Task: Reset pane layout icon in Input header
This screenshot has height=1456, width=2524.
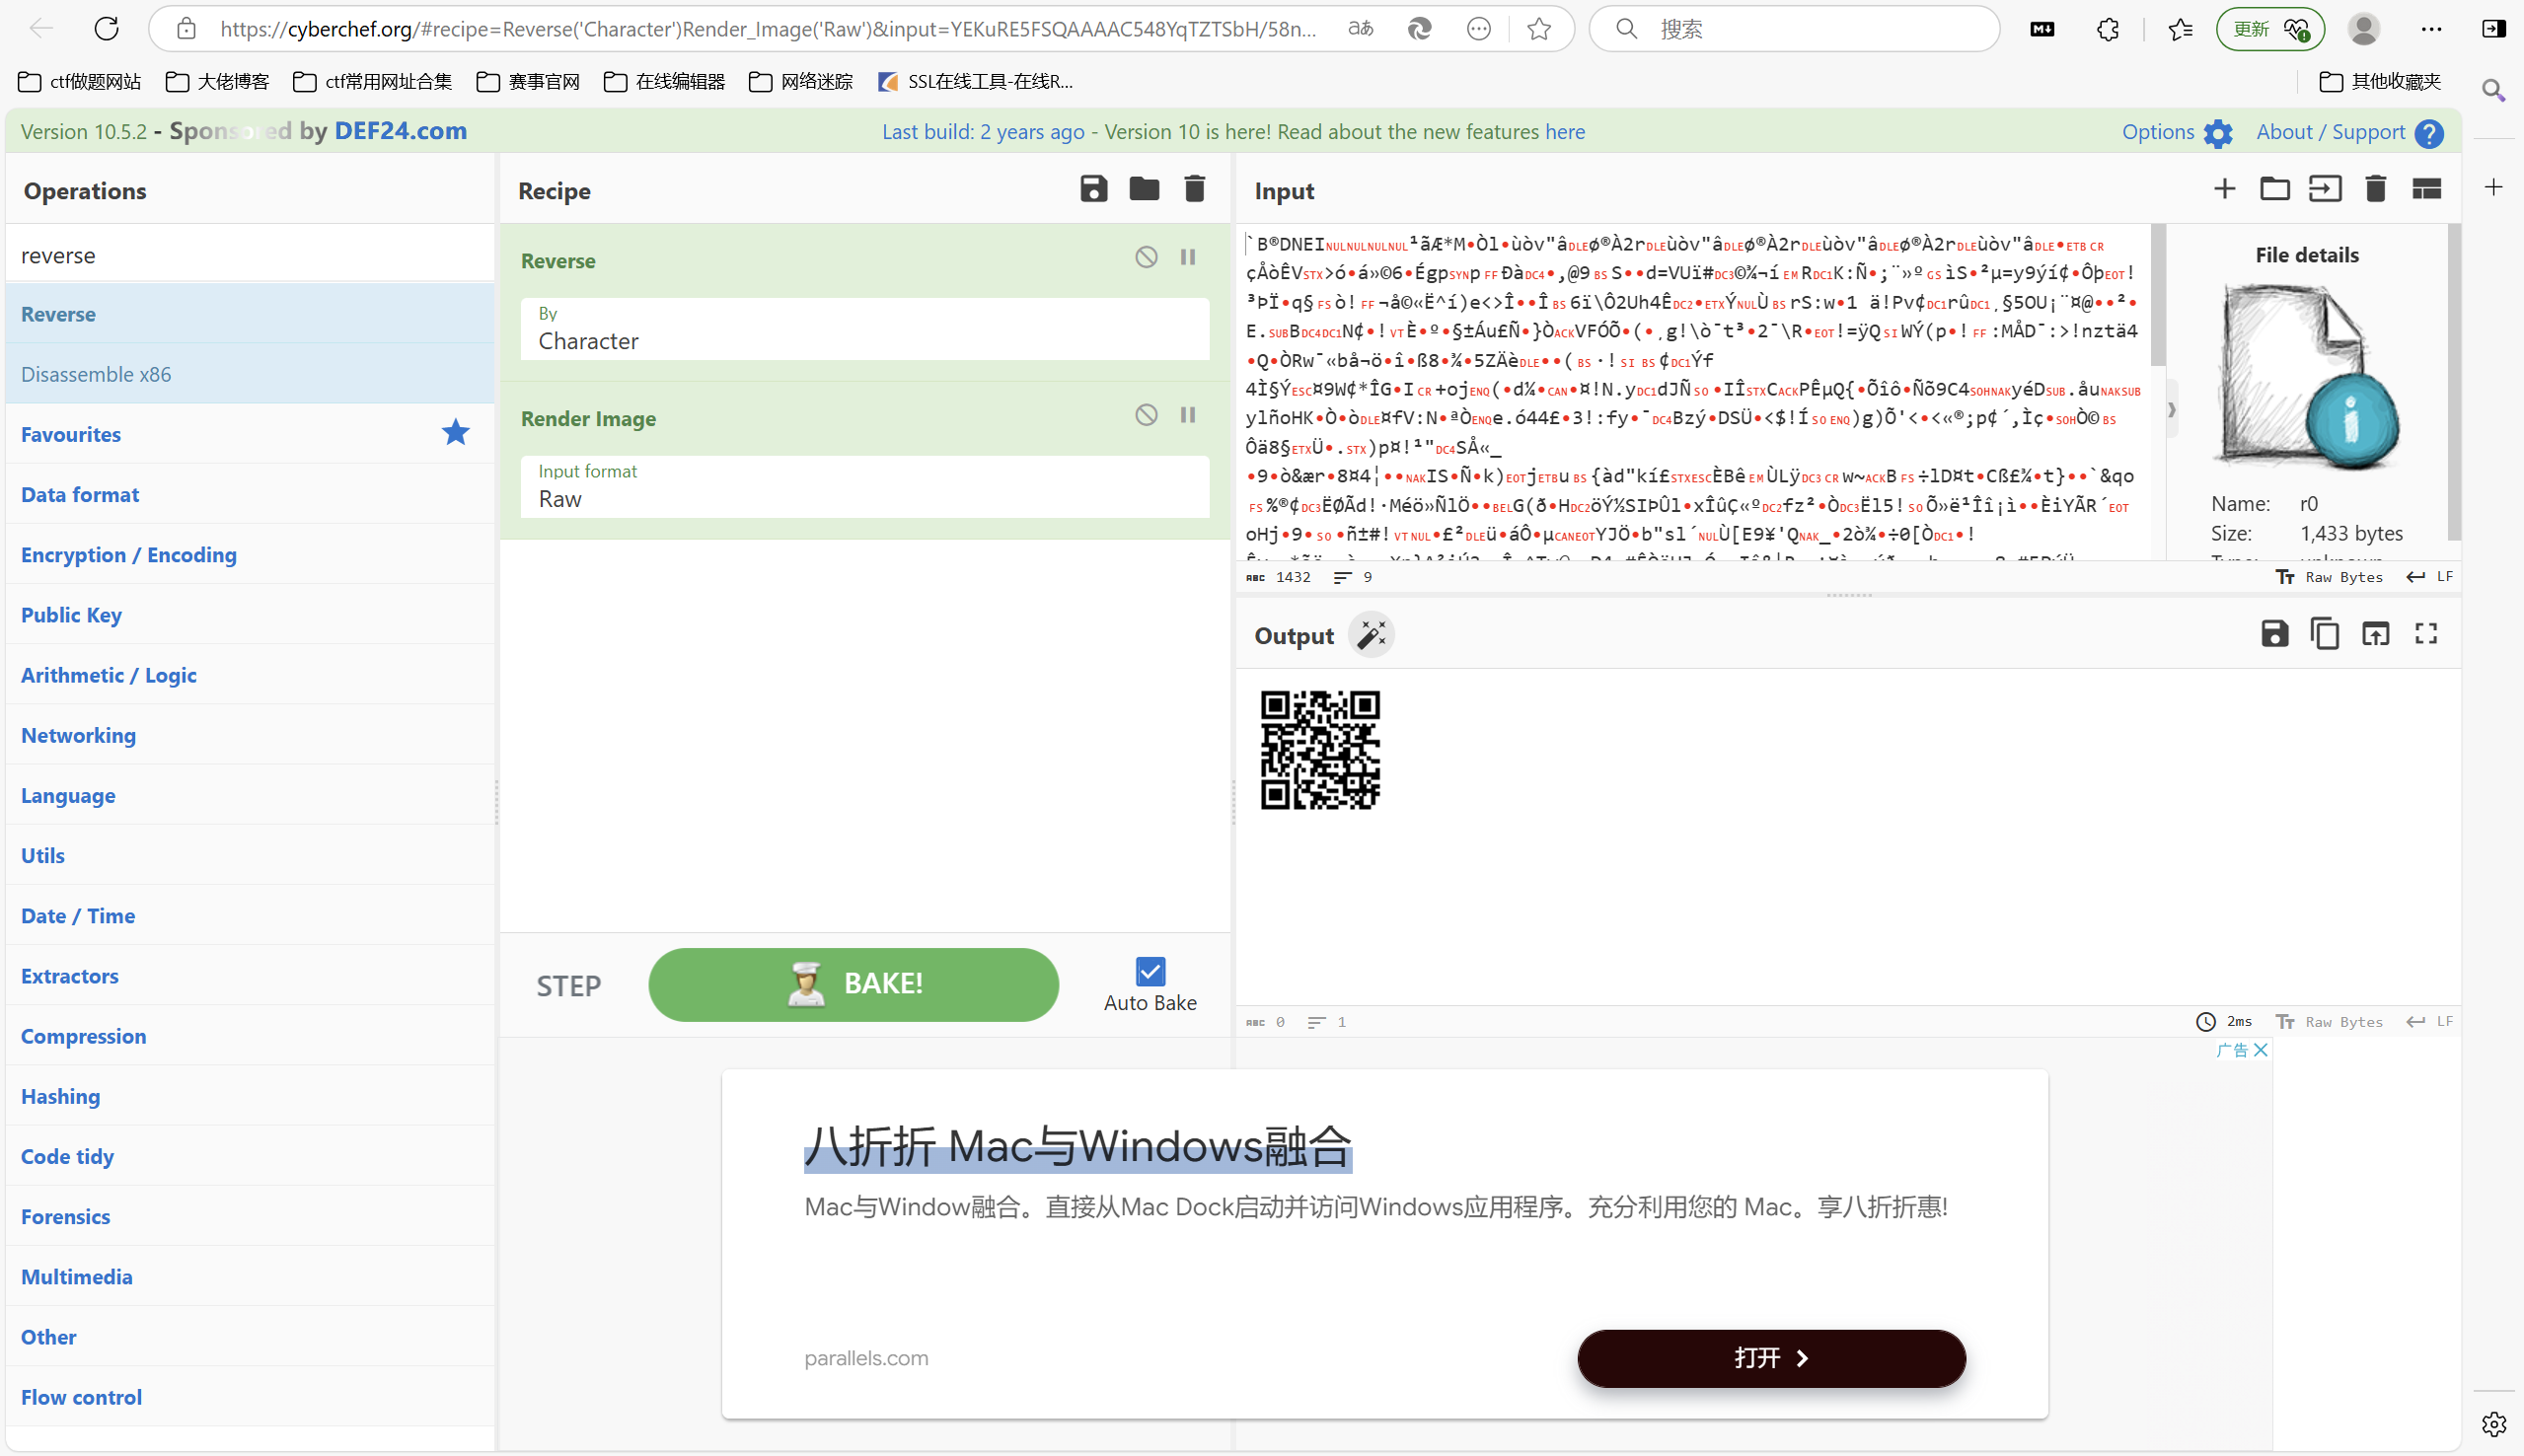Action: click(x=2426, y=189)
